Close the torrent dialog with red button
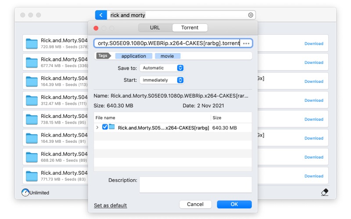Screen dimensions: 351x219 96,28
